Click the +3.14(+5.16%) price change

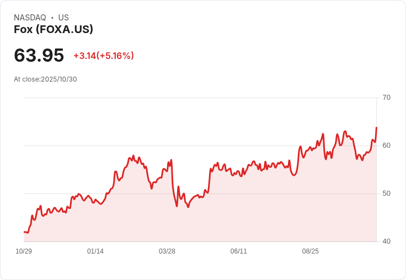coord(104,56)
